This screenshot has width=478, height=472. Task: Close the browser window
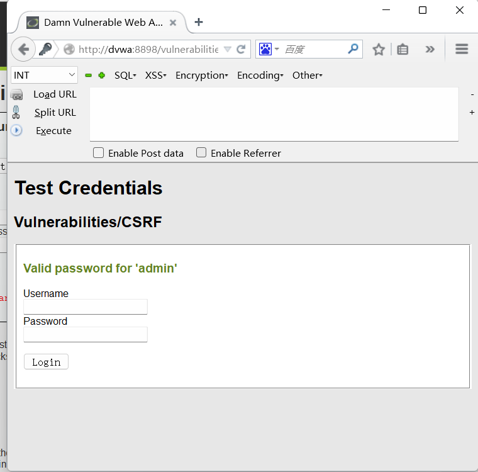click(x=460, y=10)
